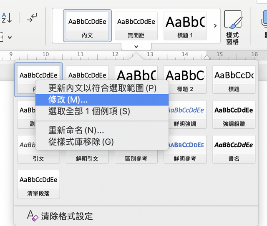Click the right indent marker on ruler
Image resolution: width=267 pixels, height=226 pixels.
207,58
